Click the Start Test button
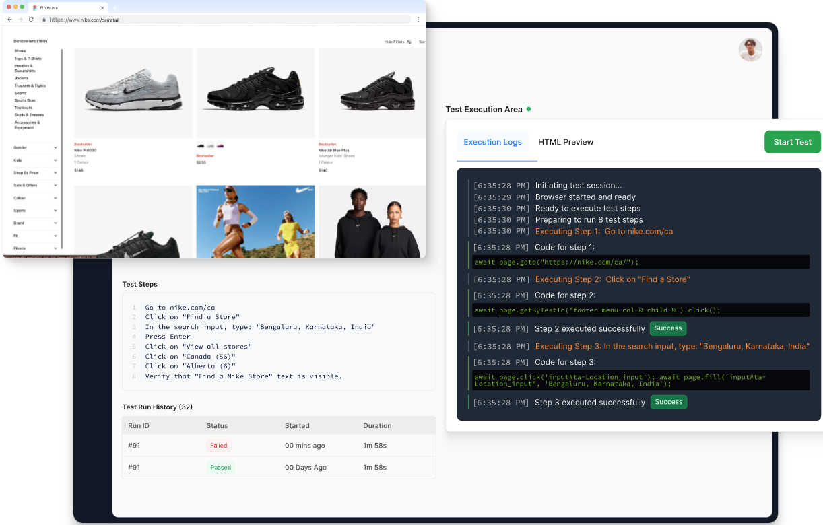 [x=793, y=142]
